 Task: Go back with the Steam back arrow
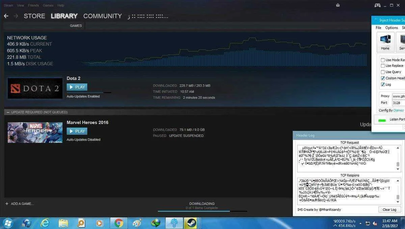pyautogui.click(x=6, y=16)
